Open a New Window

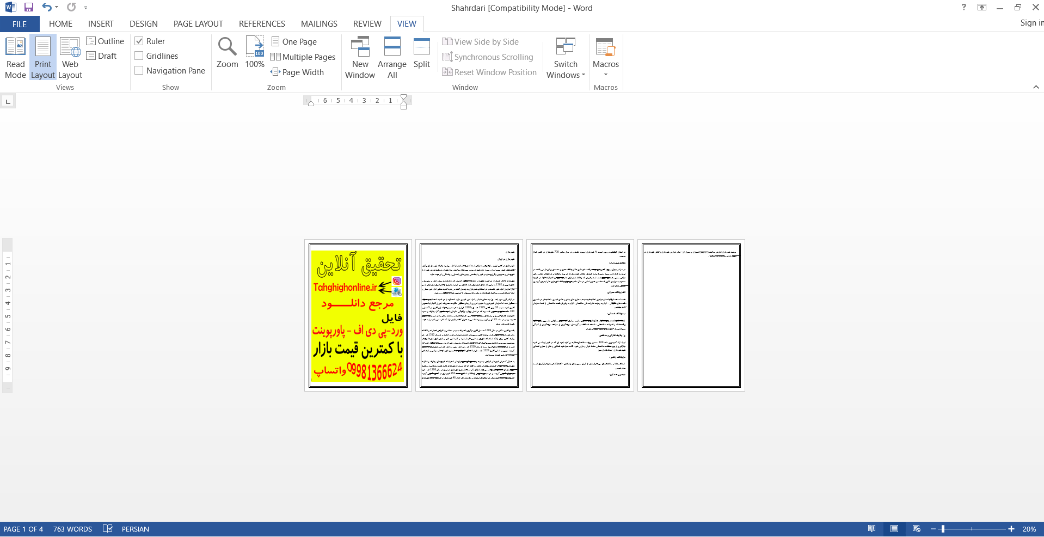click(x=360, y=58)
